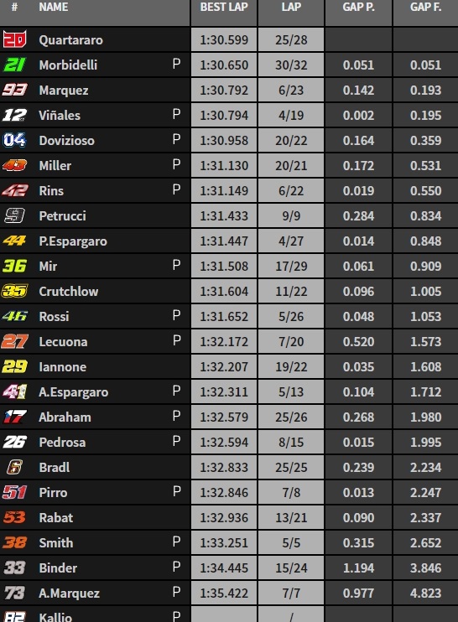Sort by the GAP F. column header
This screenshot has width=458, height=622.
point(425,8)
